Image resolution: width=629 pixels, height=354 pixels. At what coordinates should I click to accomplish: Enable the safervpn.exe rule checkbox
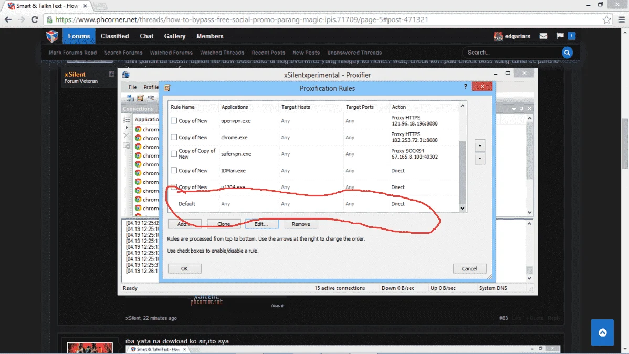[x=174, y=154]
